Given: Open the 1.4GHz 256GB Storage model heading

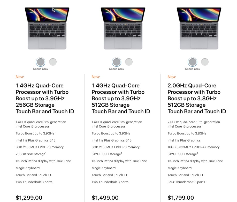Looking at the screenshot, I should click(45, 99).
